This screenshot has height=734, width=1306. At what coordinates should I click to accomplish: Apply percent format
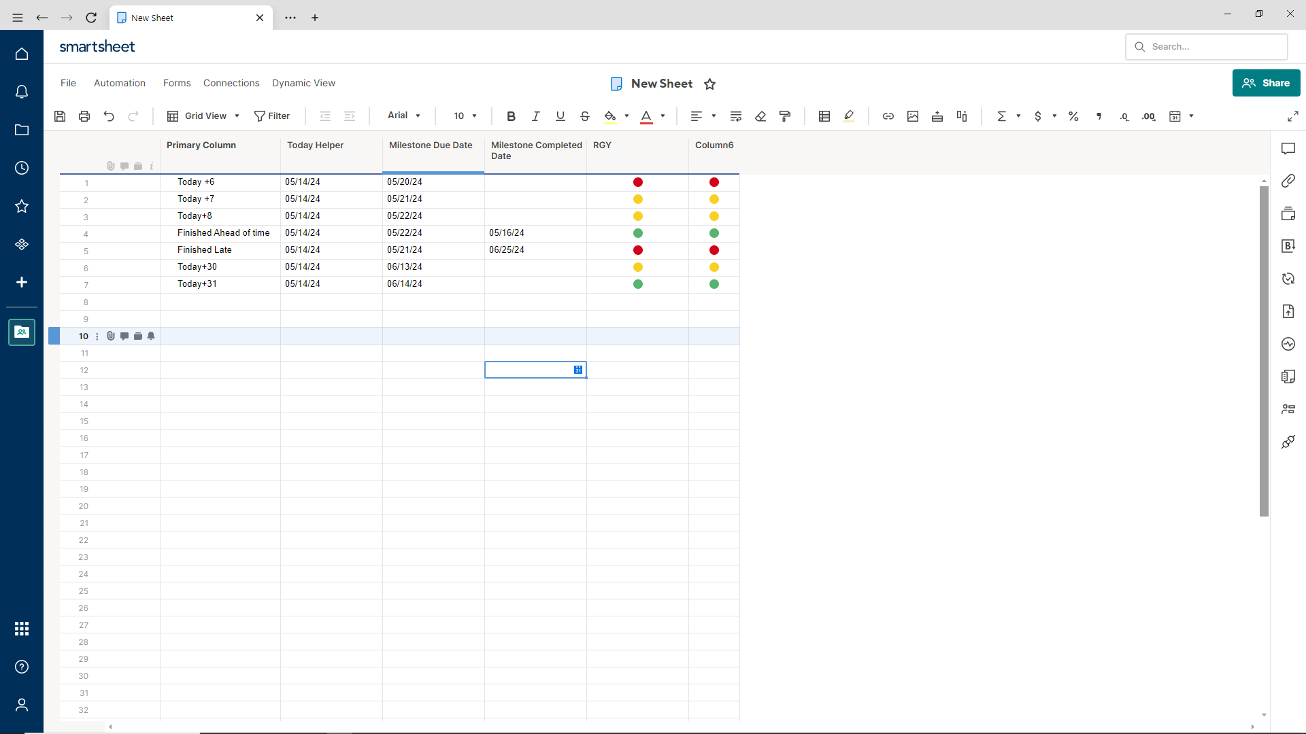(x=1073, y=116)
